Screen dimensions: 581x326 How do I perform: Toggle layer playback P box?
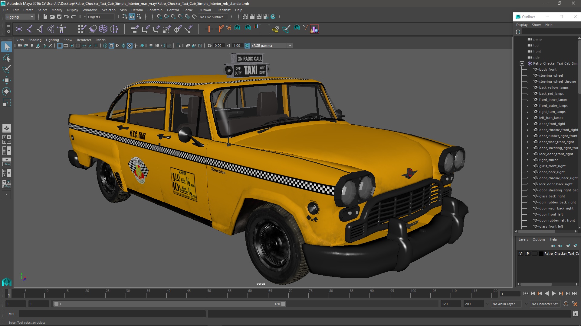click(528, 254)
